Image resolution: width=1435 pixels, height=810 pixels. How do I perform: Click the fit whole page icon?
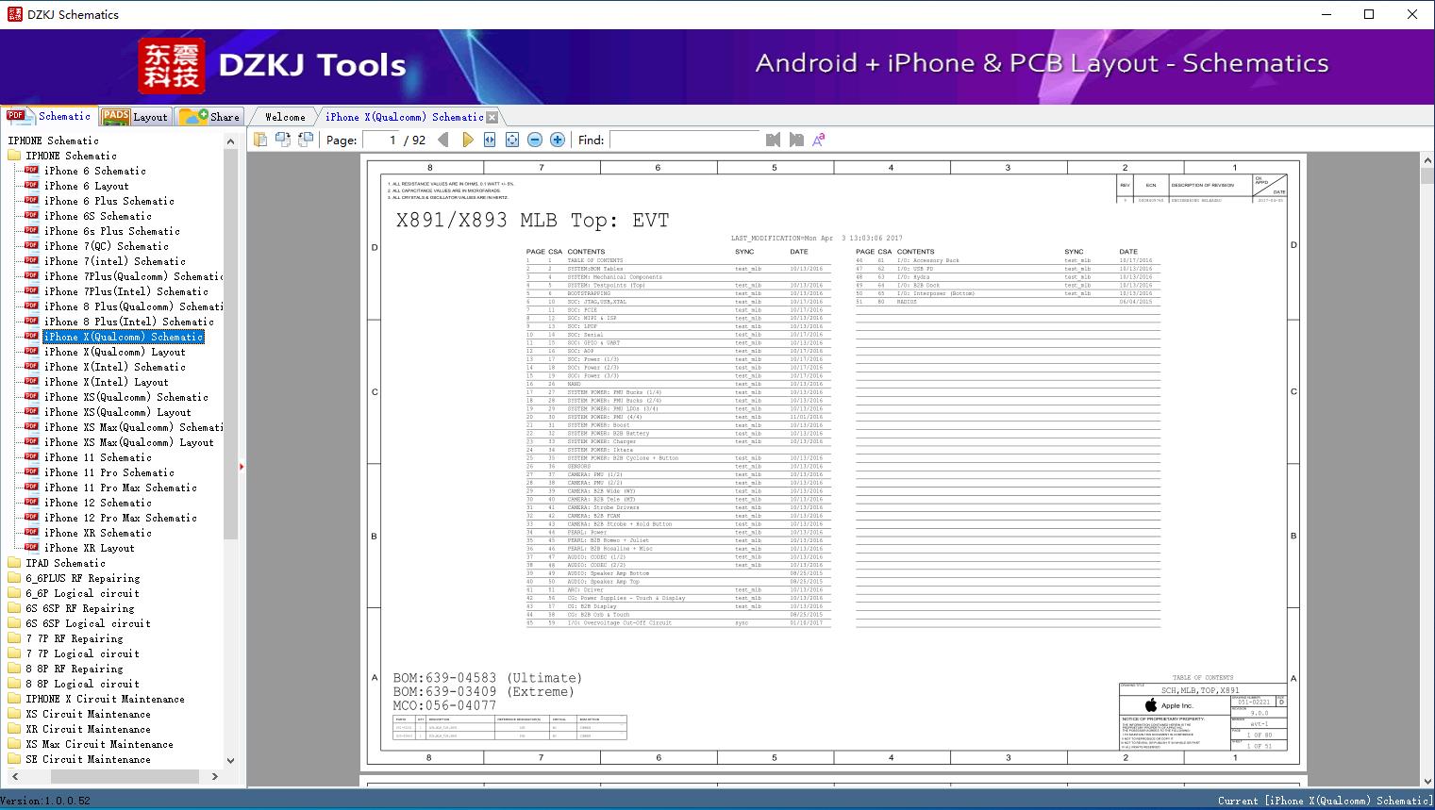tap(512, 140)
